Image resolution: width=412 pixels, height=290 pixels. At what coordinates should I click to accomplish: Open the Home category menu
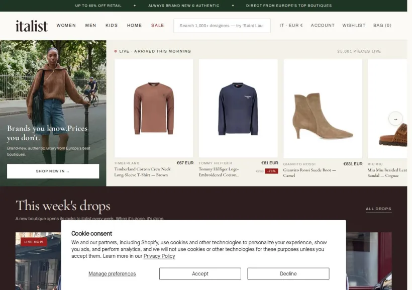click(x=135, y=26)
